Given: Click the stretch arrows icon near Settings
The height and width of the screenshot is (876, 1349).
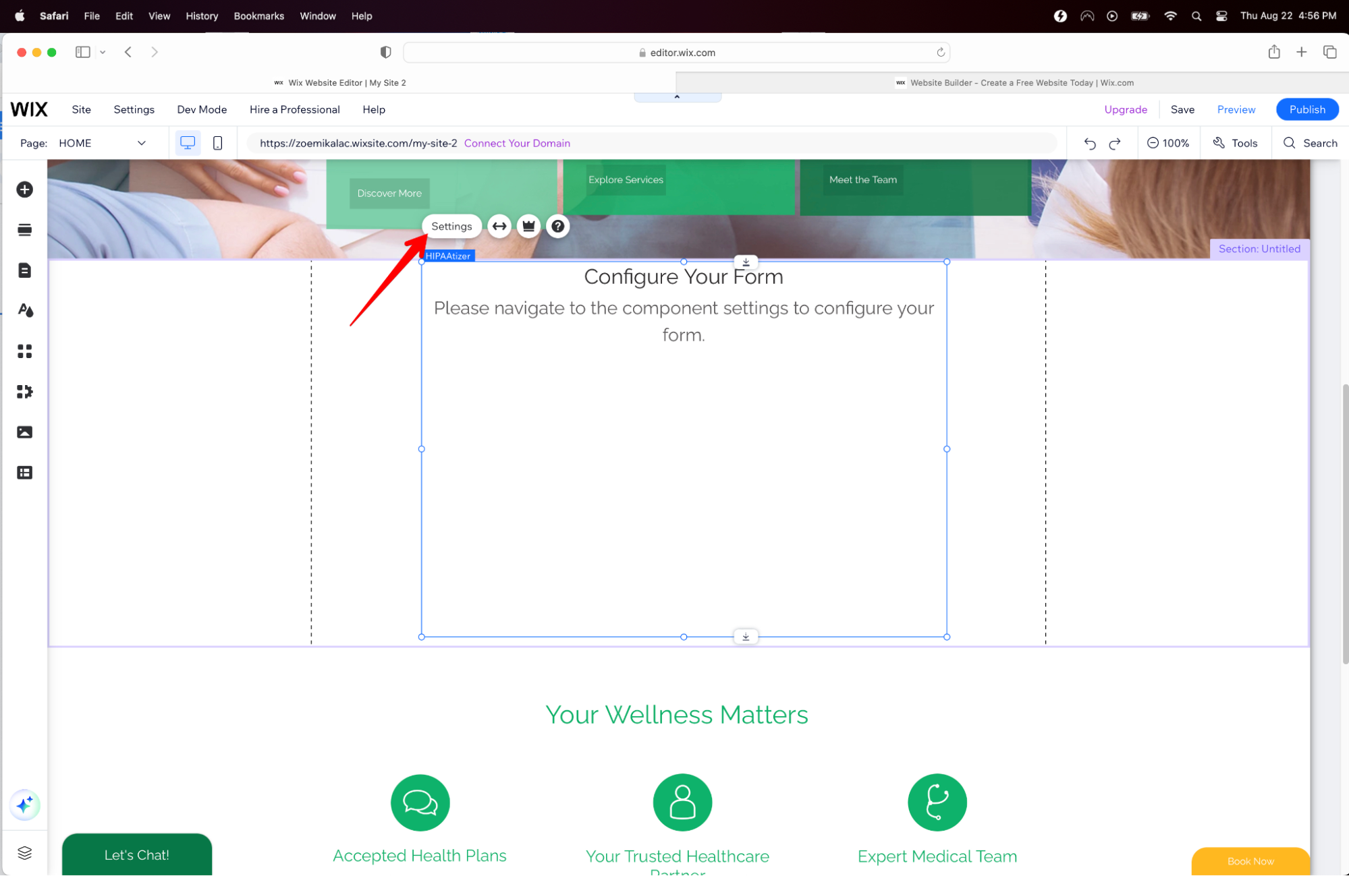Looking at the screenshot, I should (499, 227).
